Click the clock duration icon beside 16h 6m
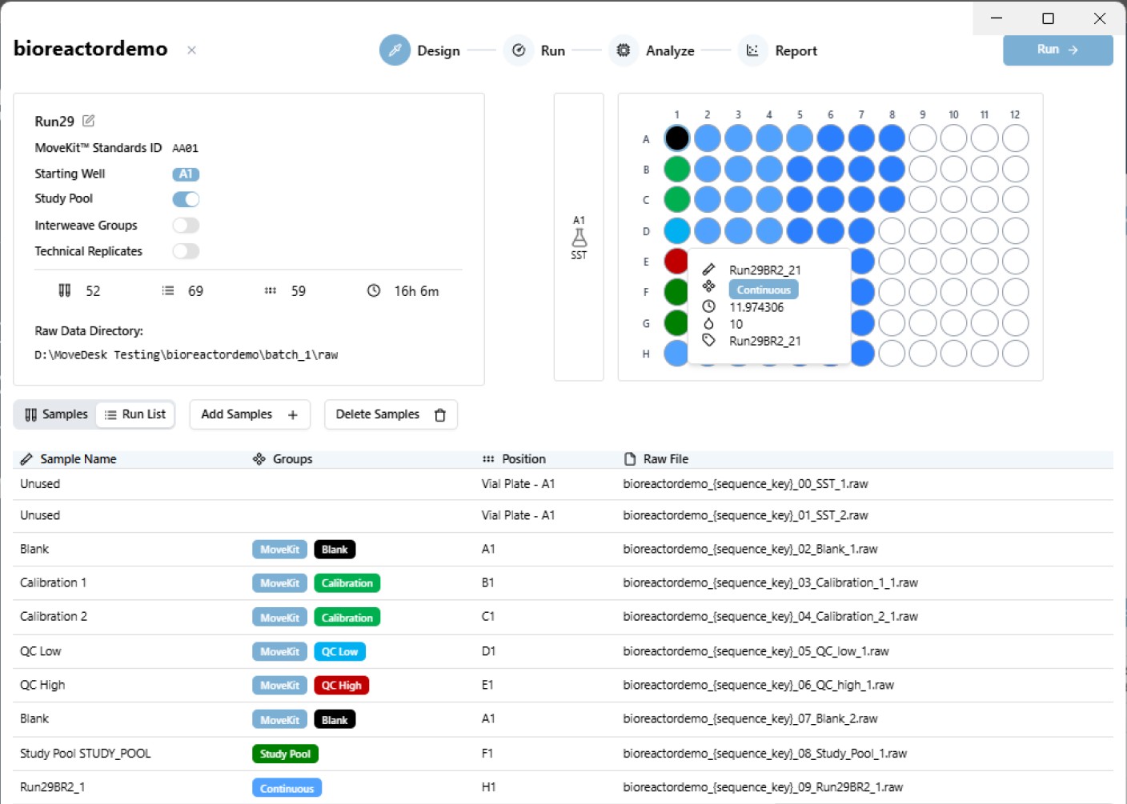1127x804 pixels. tap(374, 290)
